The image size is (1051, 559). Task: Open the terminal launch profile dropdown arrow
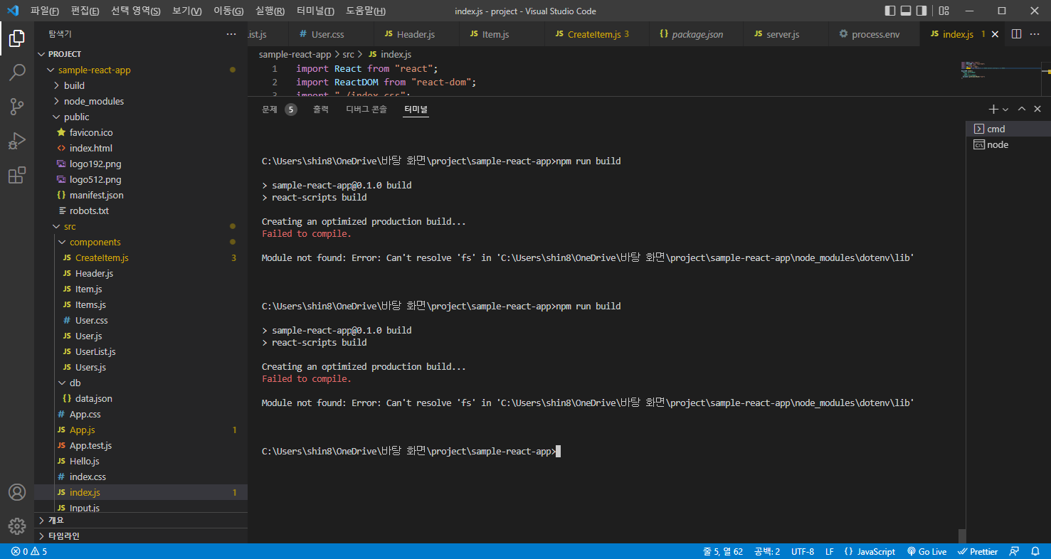click(x=1005, y=110)
